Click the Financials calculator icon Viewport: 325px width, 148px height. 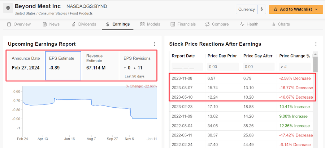[173, 24]
